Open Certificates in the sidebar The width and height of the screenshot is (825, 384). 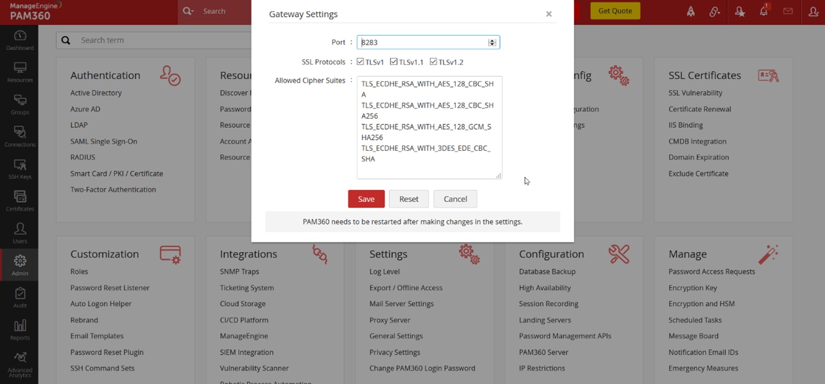coord(20,201)
